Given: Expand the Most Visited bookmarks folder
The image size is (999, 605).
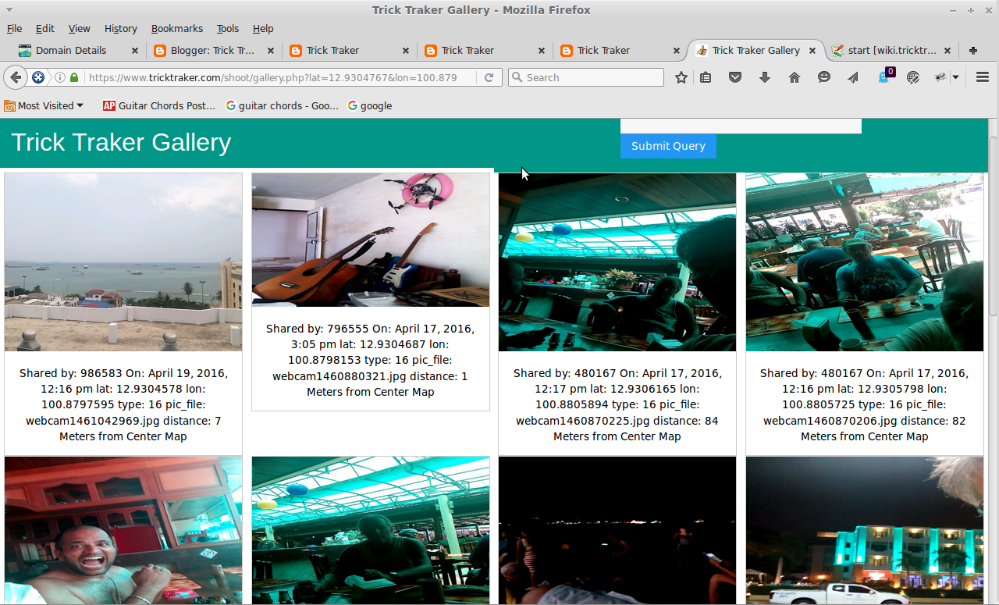Looking at the screenshot, I should 44,105.
